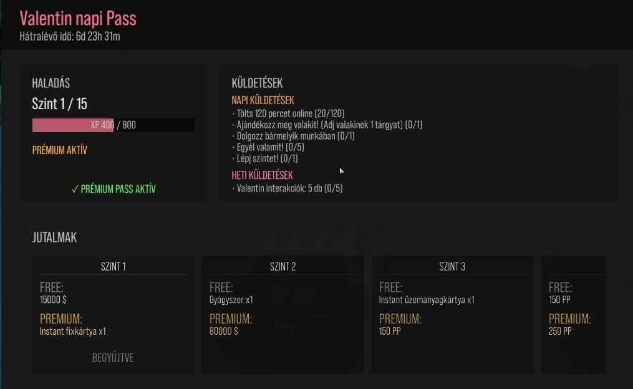Click the 'Valentin interakciók' weekly mission

coord(288,188)
